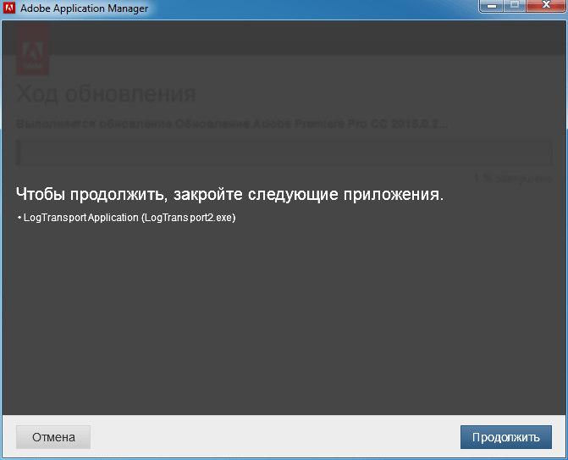Click the Adobe icon in title bar
The height and width of the screenshot is (460, 568).
pos(9,8)
